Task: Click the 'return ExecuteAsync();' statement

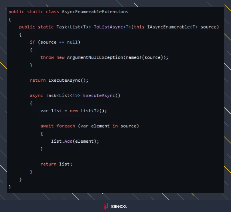Action: click(59, 80)
